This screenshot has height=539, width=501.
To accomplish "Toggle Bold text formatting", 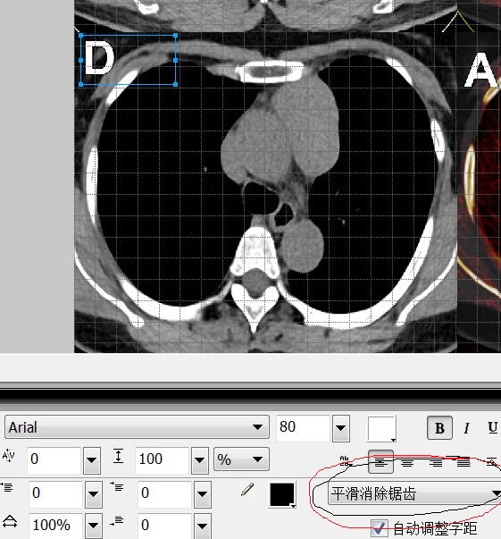I will [439, 428].
